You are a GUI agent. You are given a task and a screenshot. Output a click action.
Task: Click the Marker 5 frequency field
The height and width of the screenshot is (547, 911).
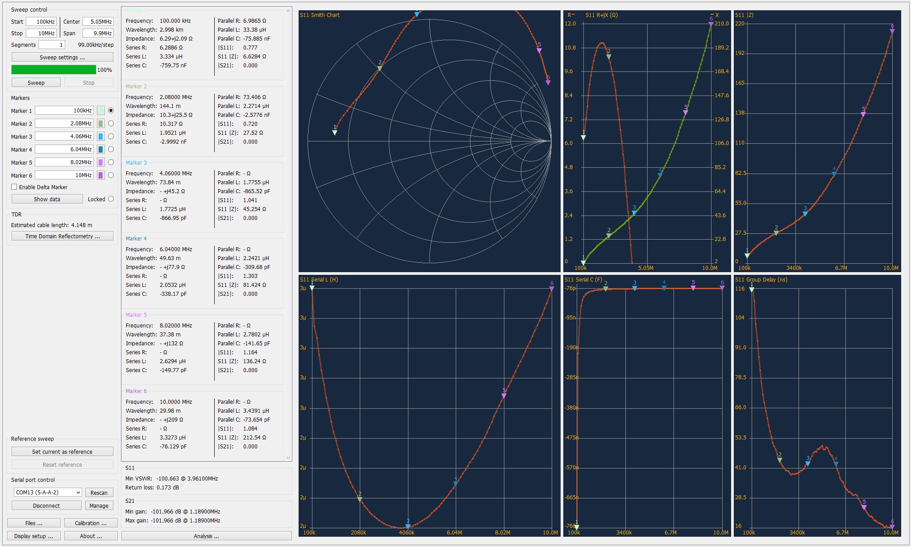64,162
